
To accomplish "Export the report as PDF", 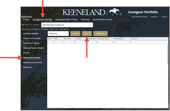I will (x=75, y=34).
